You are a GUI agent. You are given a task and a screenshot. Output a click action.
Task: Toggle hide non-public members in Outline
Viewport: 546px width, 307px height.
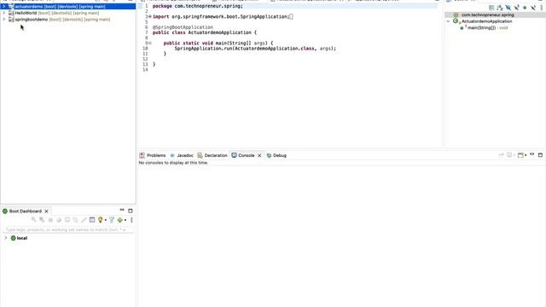point(525,8)
